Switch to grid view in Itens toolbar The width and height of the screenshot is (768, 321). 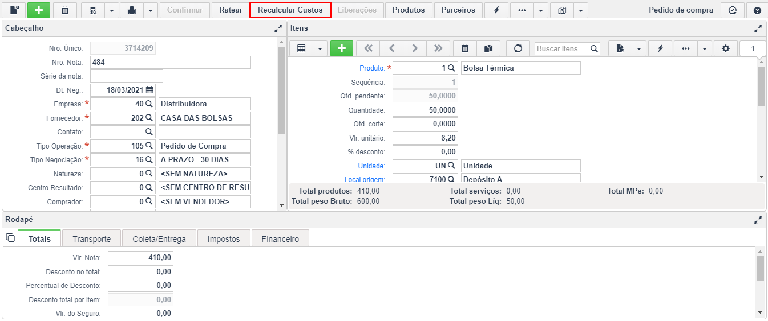(301, 48)
